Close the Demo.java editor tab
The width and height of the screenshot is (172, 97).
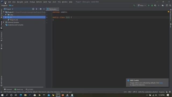[58, 9]
